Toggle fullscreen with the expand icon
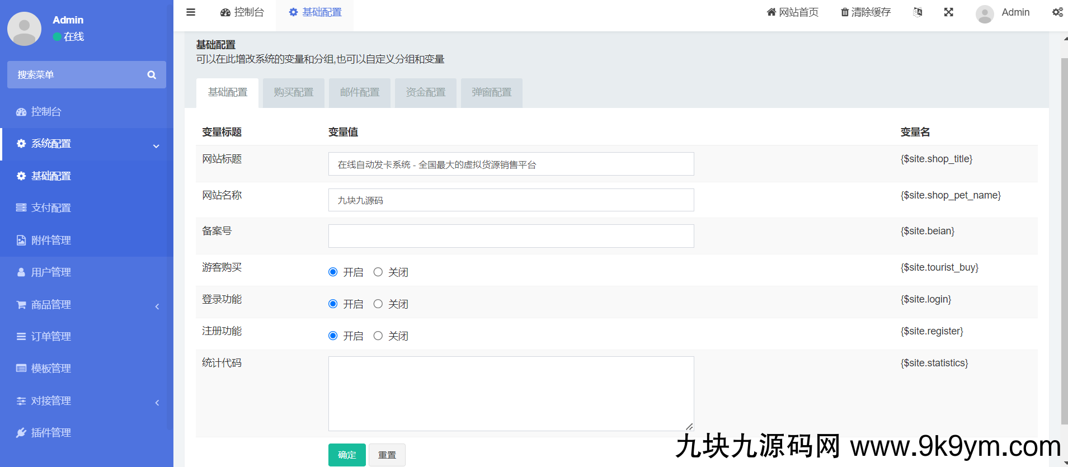This screenshot has width=1068, height=467. [948, 12]
